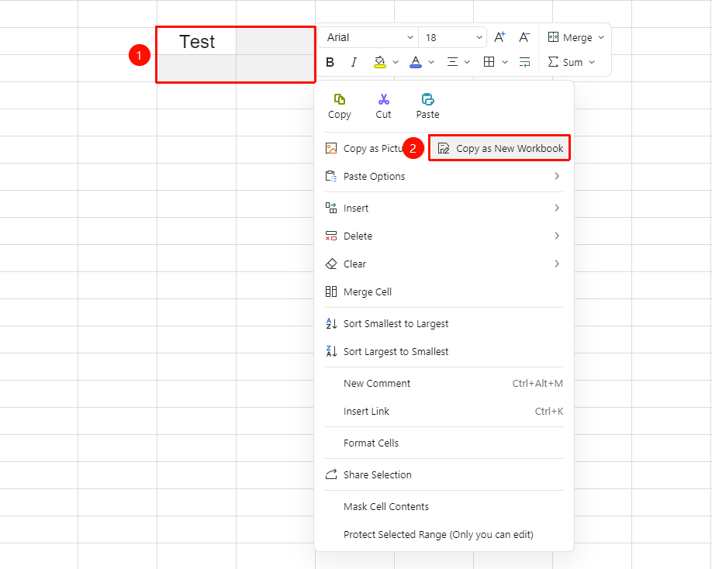Viewport: 712px width, 569px height.
Task: Choose Copy as Picture
Action: click(365, 148)
